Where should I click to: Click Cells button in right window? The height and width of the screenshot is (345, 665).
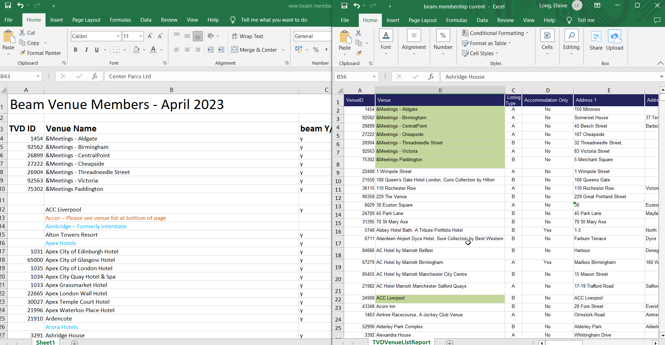tap(547, 42)
